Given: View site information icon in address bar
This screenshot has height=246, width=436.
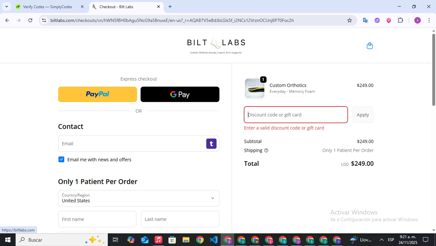Looking at the screenshot, I should [44, 20].
